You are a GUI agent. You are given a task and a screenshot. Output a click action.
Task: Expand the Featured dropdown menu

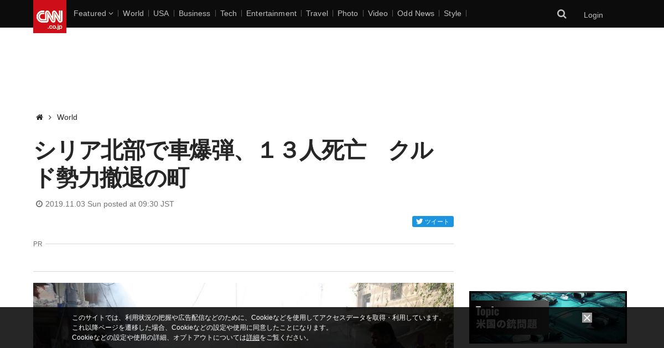[93, 13]
